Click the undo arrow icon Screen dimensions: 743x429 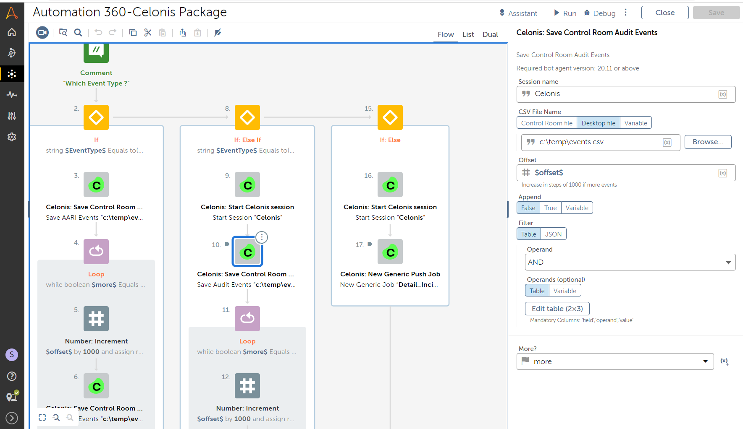(98, 33)
